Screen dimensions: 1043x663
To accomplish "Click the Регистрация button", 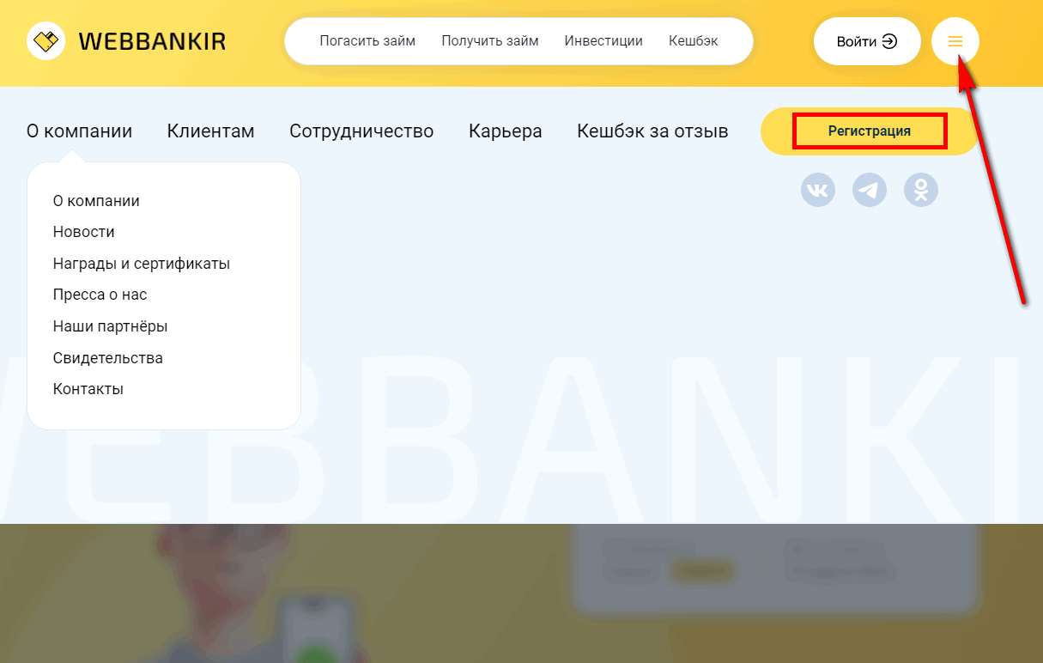I will 870,131.
